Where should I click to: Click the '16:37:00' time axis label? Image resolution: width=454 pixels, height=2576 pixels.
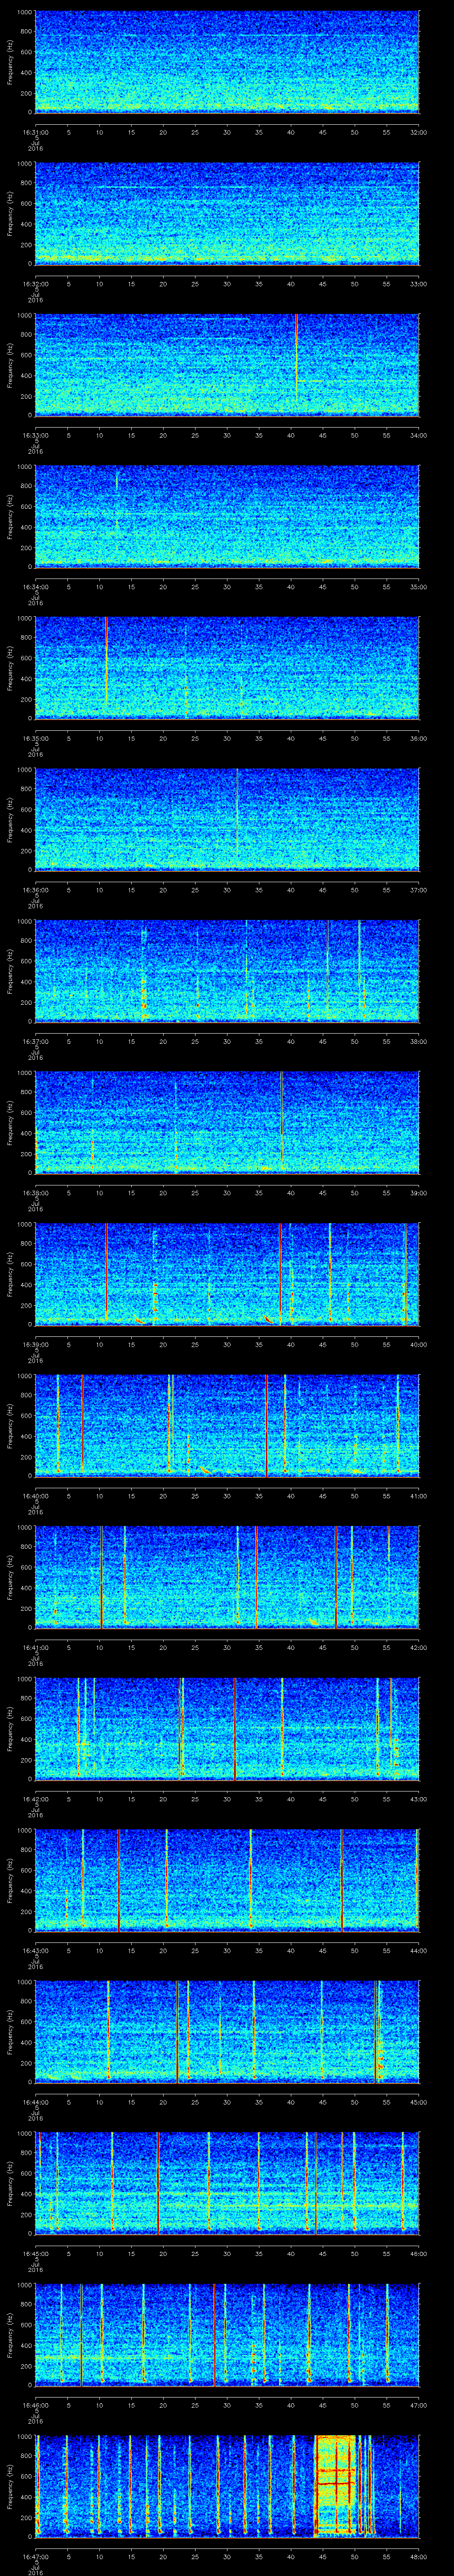[x=35, y=1041]
